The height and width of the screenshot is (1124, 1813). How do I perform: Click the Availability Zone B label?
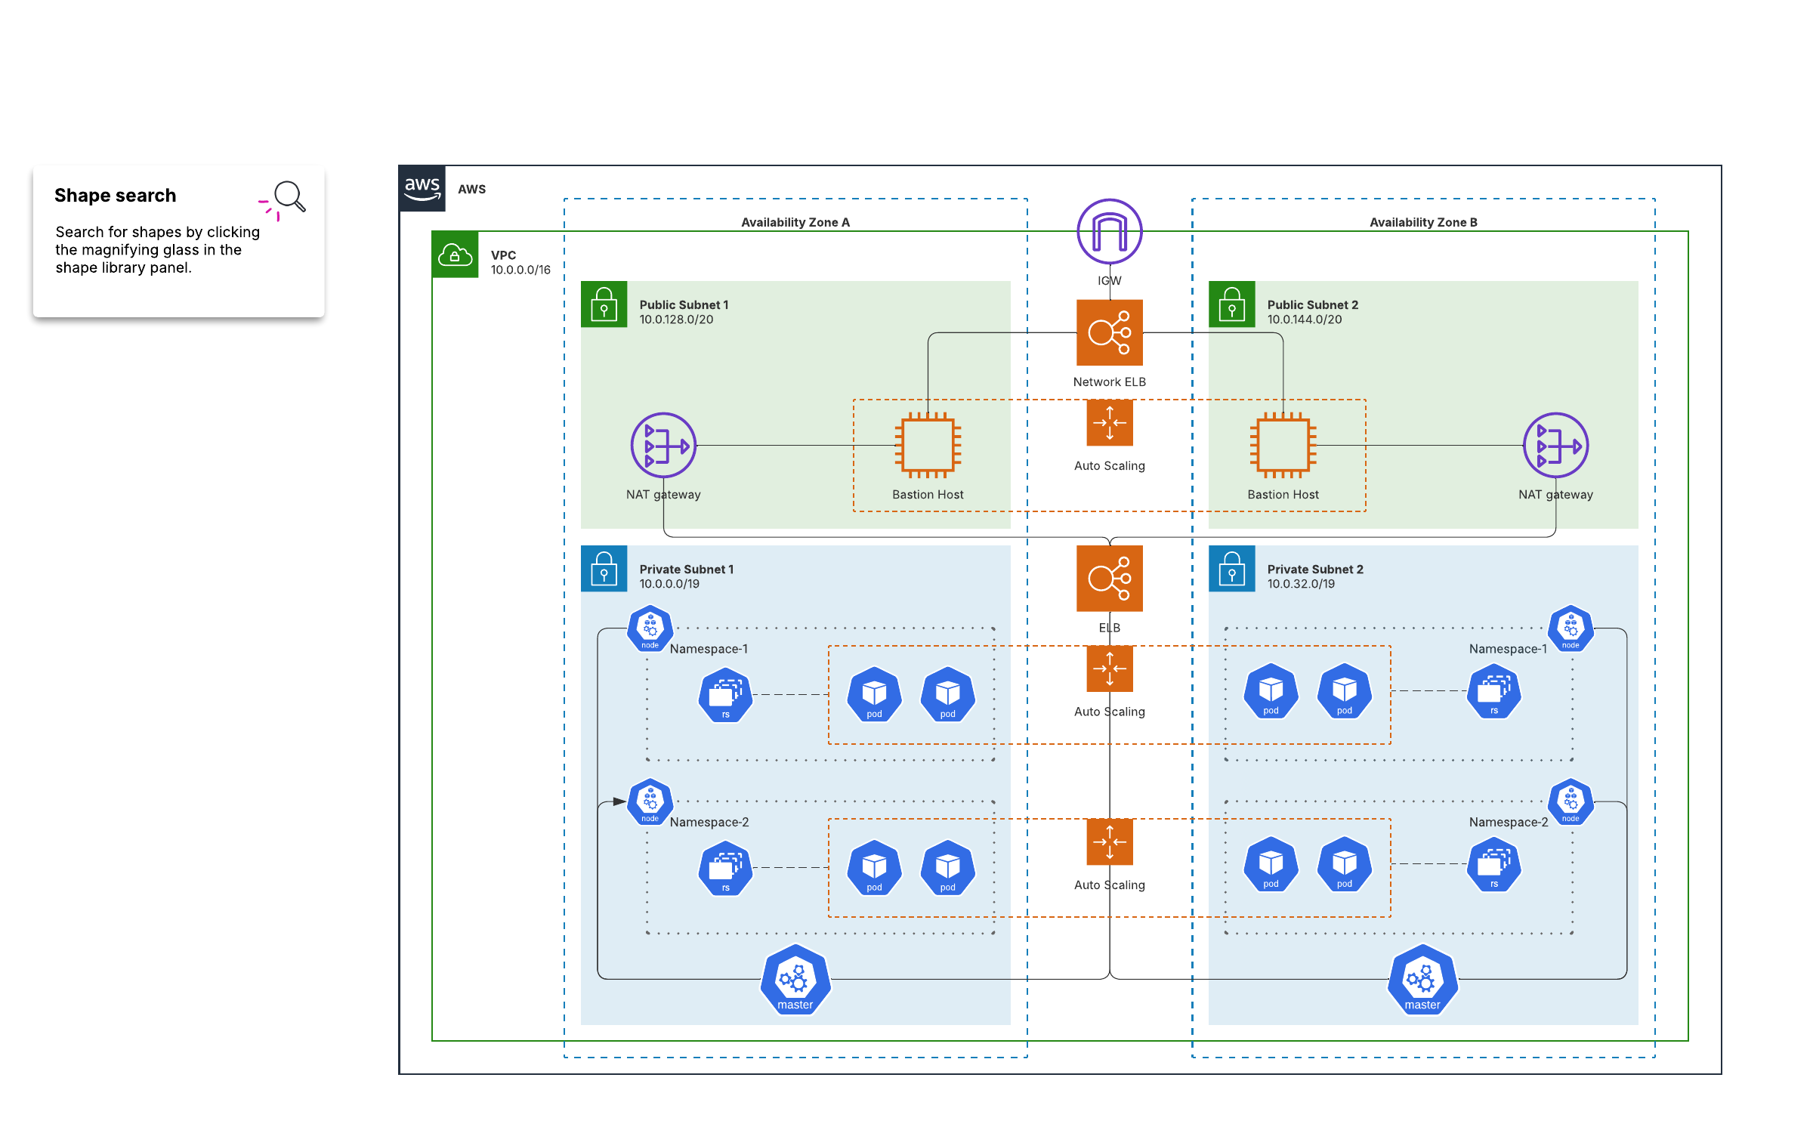pos(1423,222)
